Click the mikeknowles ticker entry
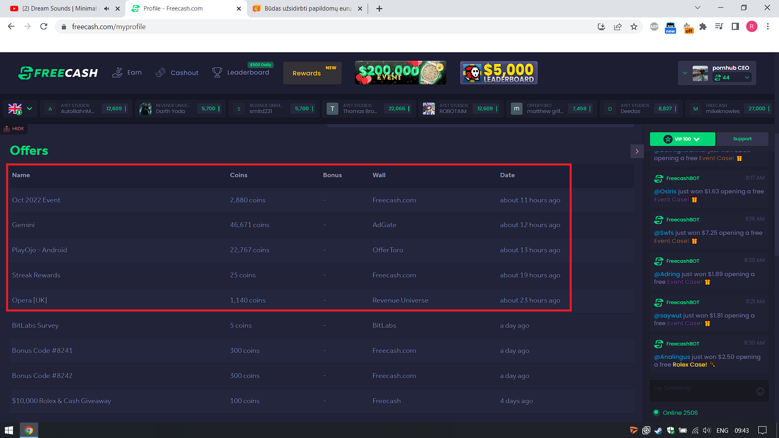The width and height of the screenshot is (779, 438). tap(730, 109)
